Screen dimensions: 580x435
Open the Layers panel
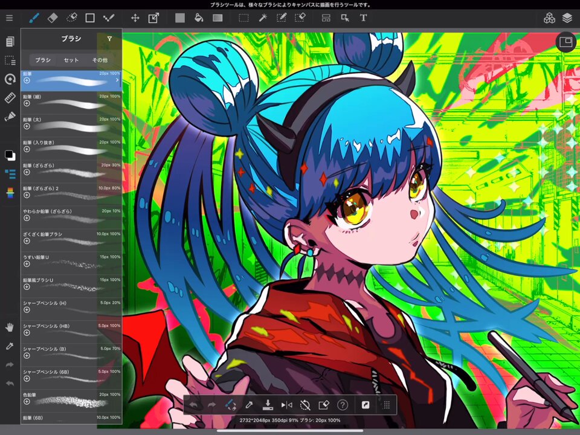(567, 18)
